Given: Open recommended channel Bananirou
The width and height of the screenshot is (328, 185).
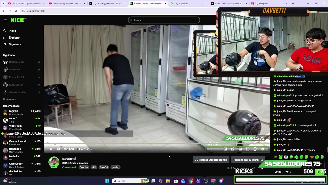Looking at the screenshot, I should [22, 150].
